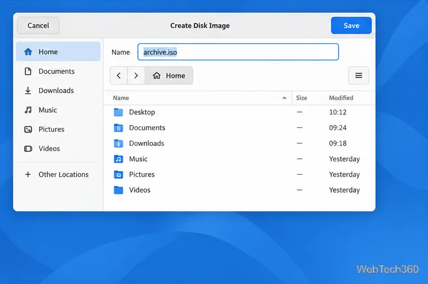Select the Videos folder icon in list

pos(118,190)
